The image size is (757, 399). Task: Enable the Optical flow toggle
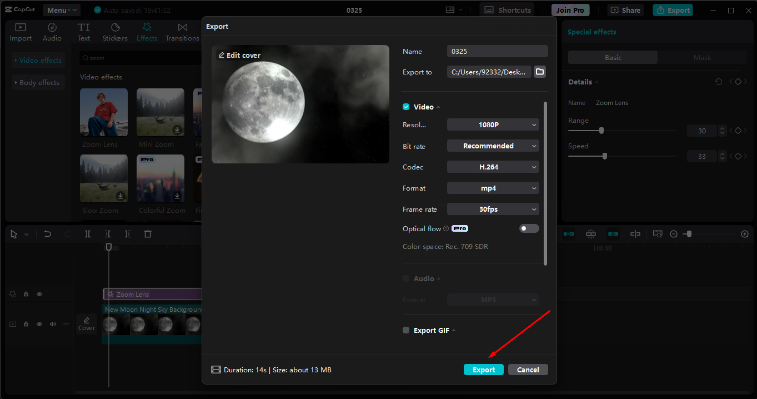pyautogui.click(x=528, y=228)
